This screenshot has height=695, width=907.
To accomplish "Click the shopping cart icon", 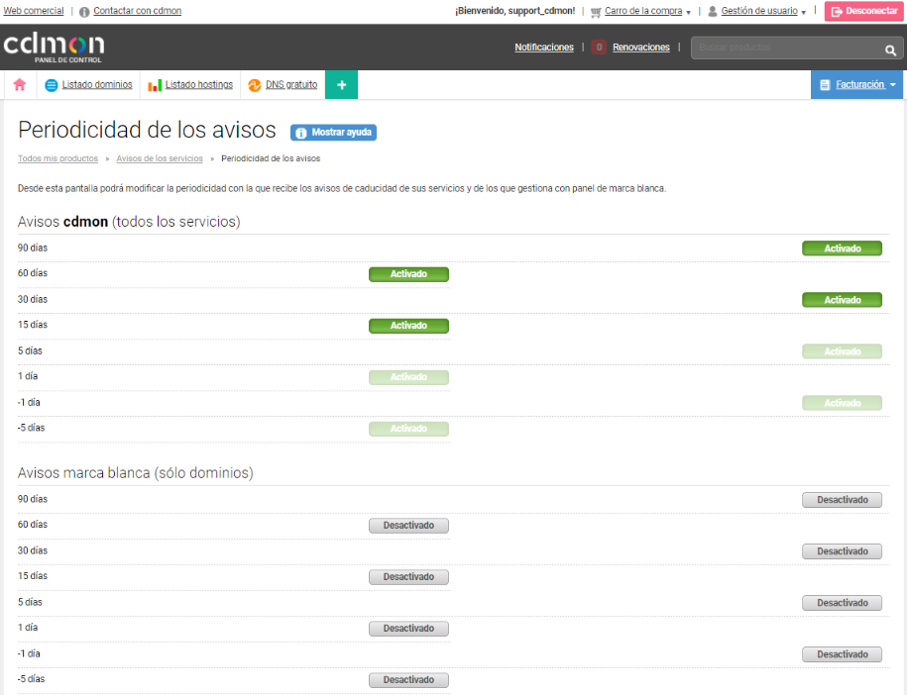I will click(x=596, y=12).
